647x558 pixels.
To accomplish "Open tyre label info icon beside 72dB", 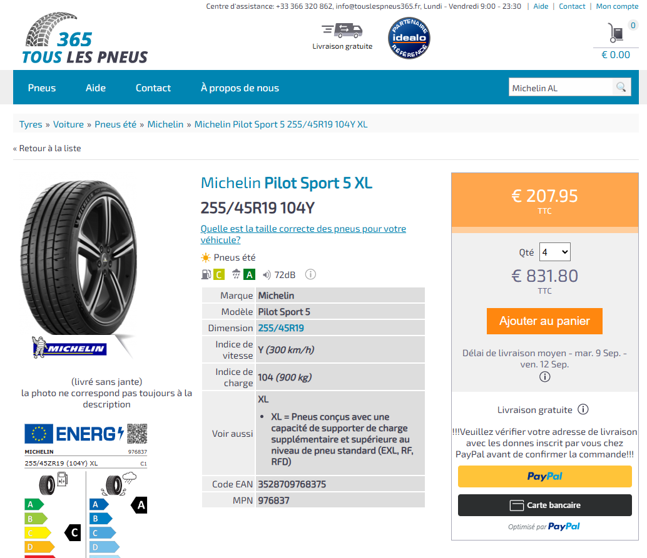I will (x=310, y=274).
